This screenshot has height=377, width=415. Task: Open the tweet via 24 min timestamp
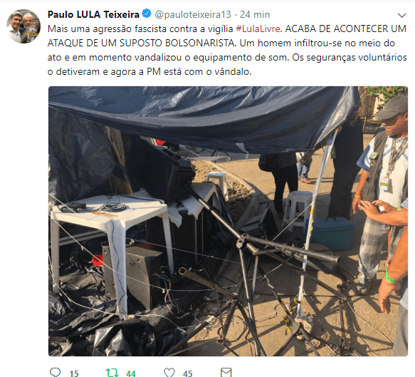click(x=255, y=14)
